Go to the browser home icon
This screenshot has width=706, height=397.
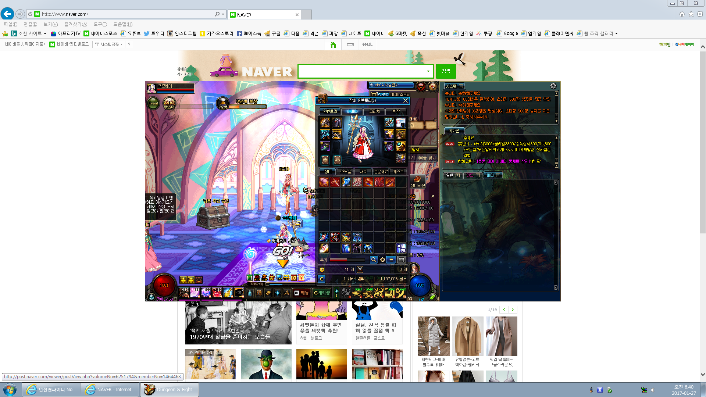[682, 14]
